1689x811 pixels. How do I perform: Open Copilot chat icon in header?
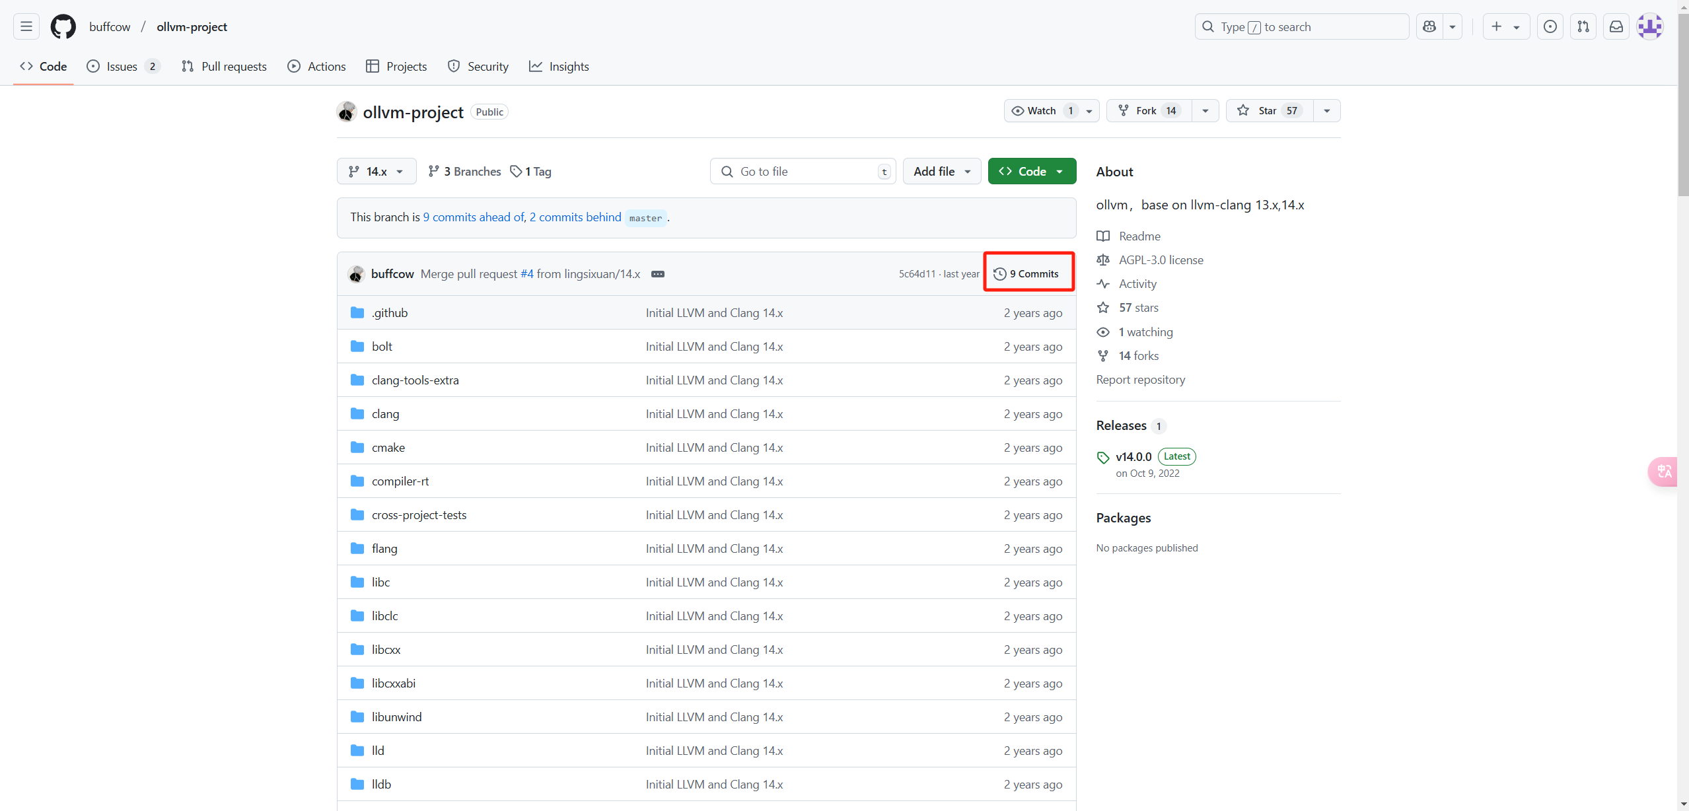(1429, 26)
